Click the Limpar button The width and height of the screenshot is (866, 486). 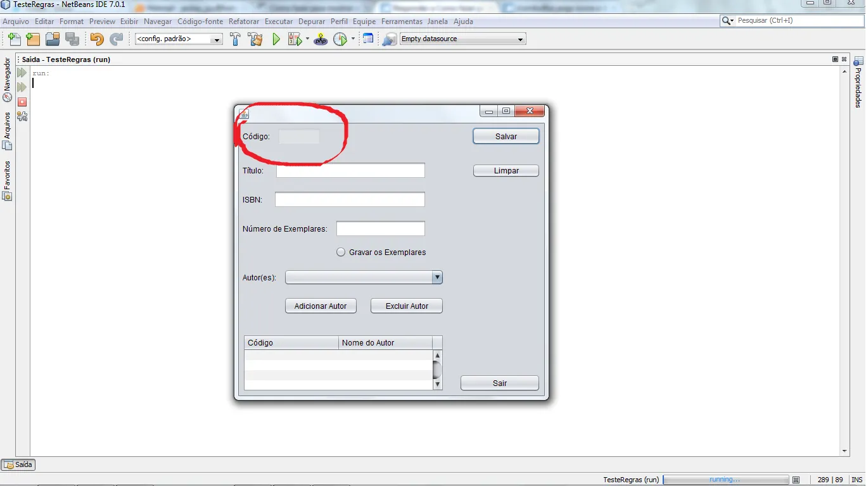click(x=506, y=171)
